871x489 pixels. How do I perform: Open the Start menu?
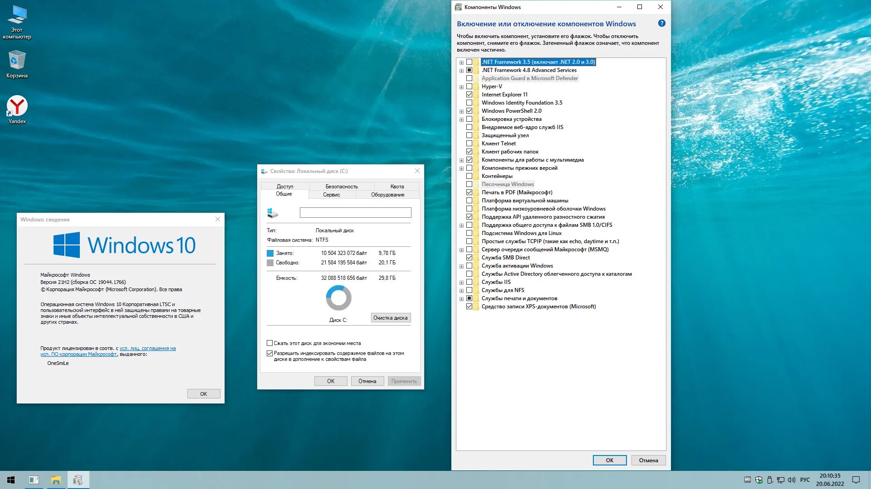tap(11, 480)
